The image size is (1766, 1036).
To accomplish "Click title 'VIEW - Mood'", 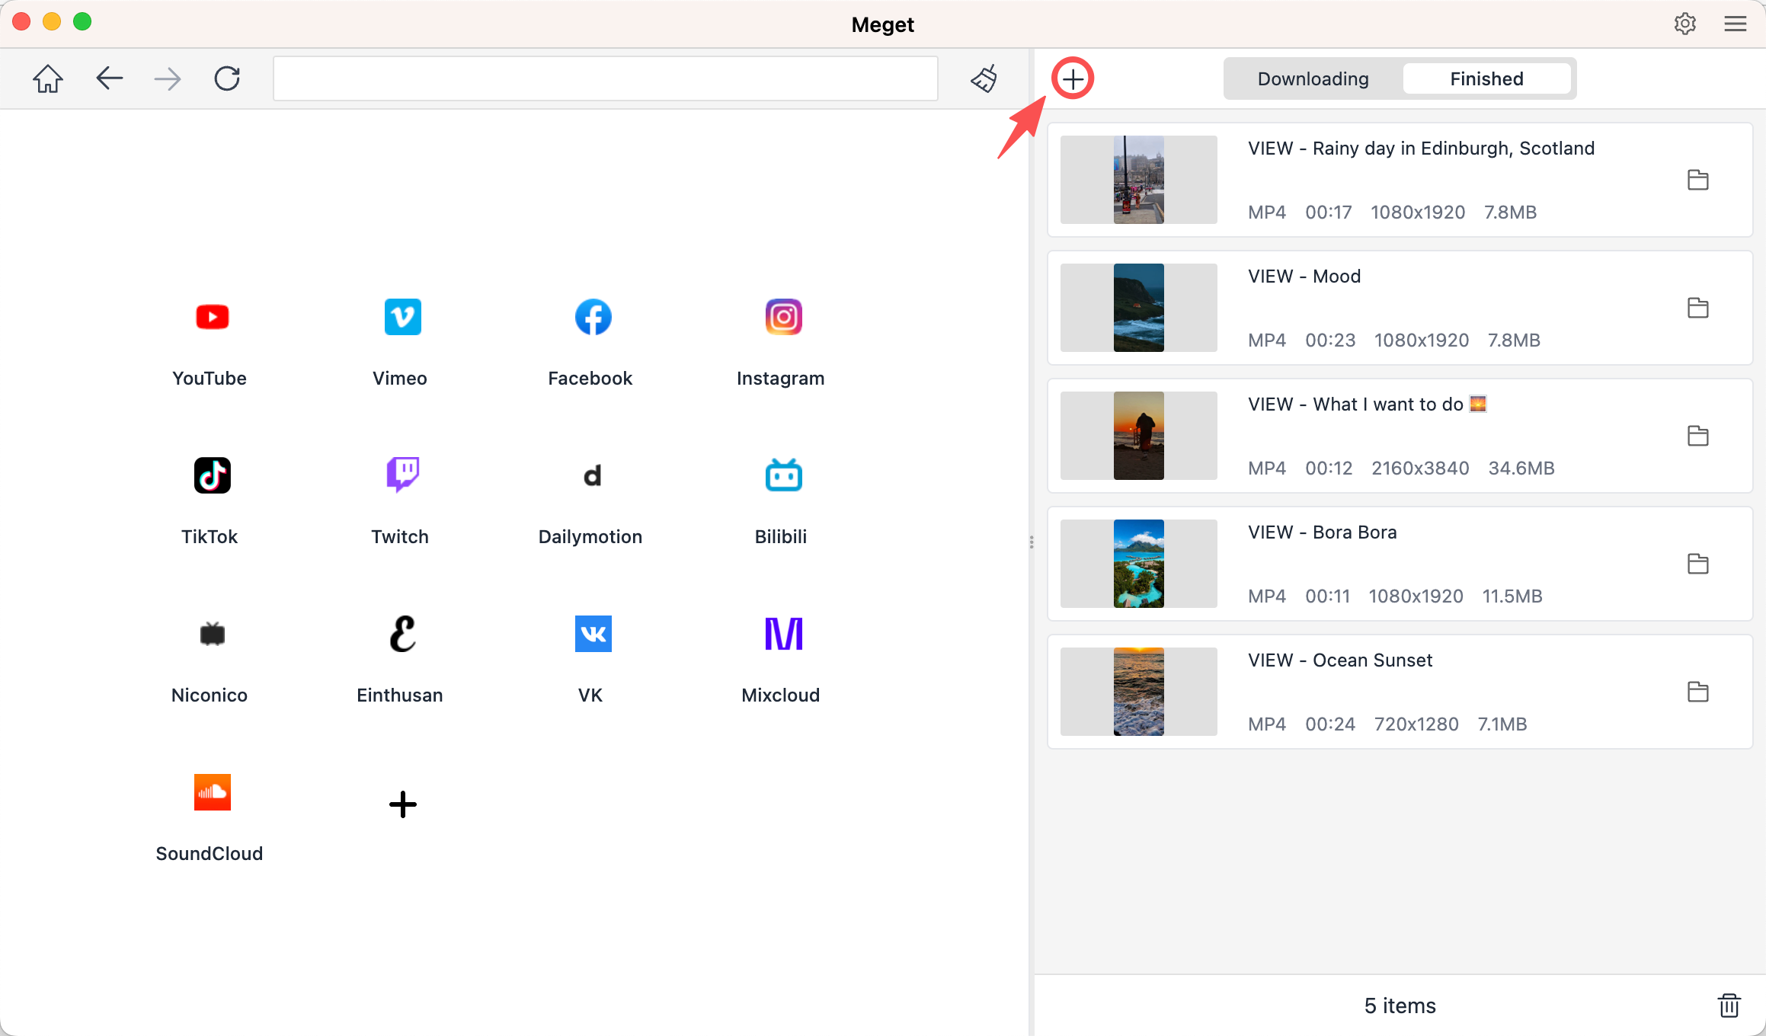I will [1304, 277].
